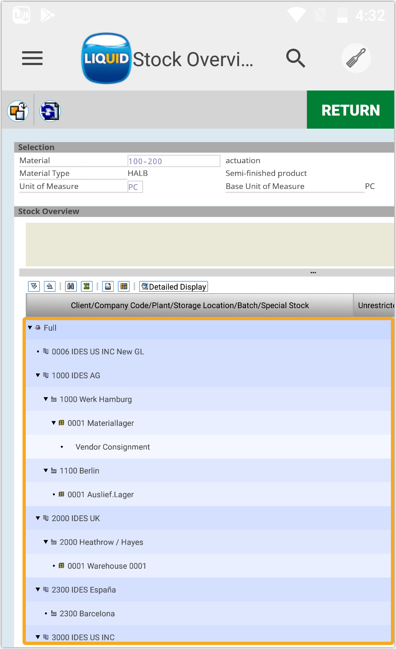Click the print icon

point(108,286)
